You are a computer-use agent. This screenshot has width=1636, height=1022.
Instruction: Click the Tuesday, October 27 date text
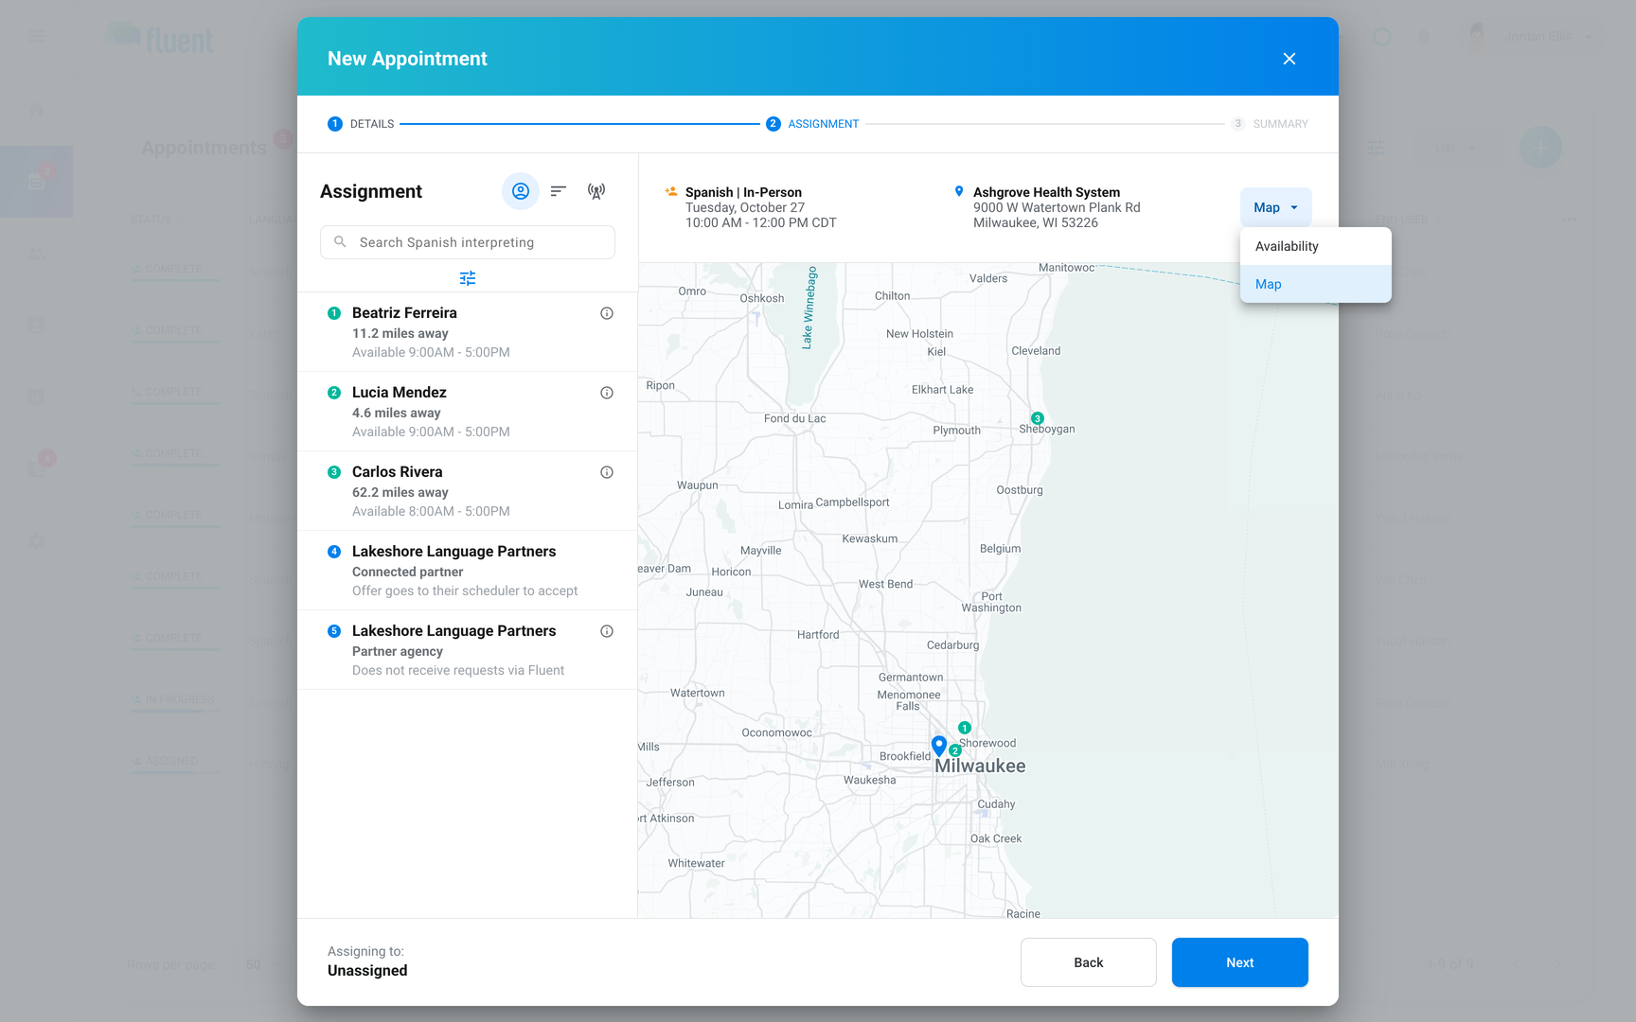tap(745, 207)
